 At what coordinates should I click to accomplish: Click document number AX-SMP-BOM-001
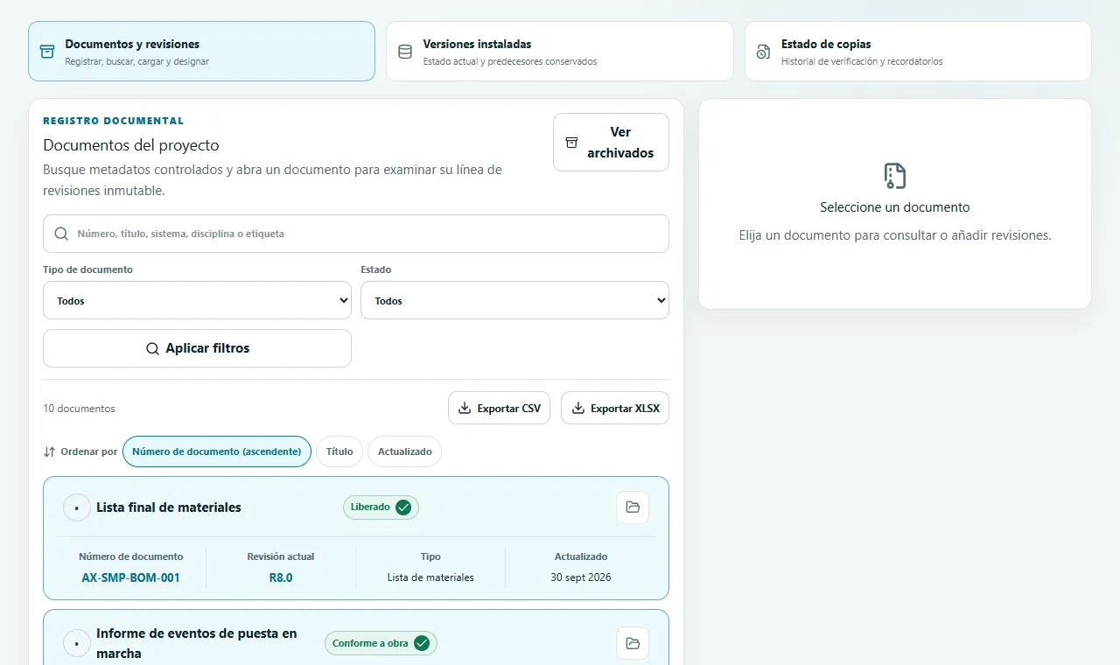pos(131,577)
